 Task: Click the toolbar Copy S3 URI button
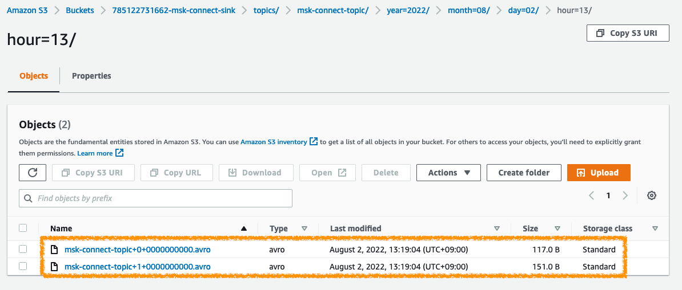coord(93,173)
